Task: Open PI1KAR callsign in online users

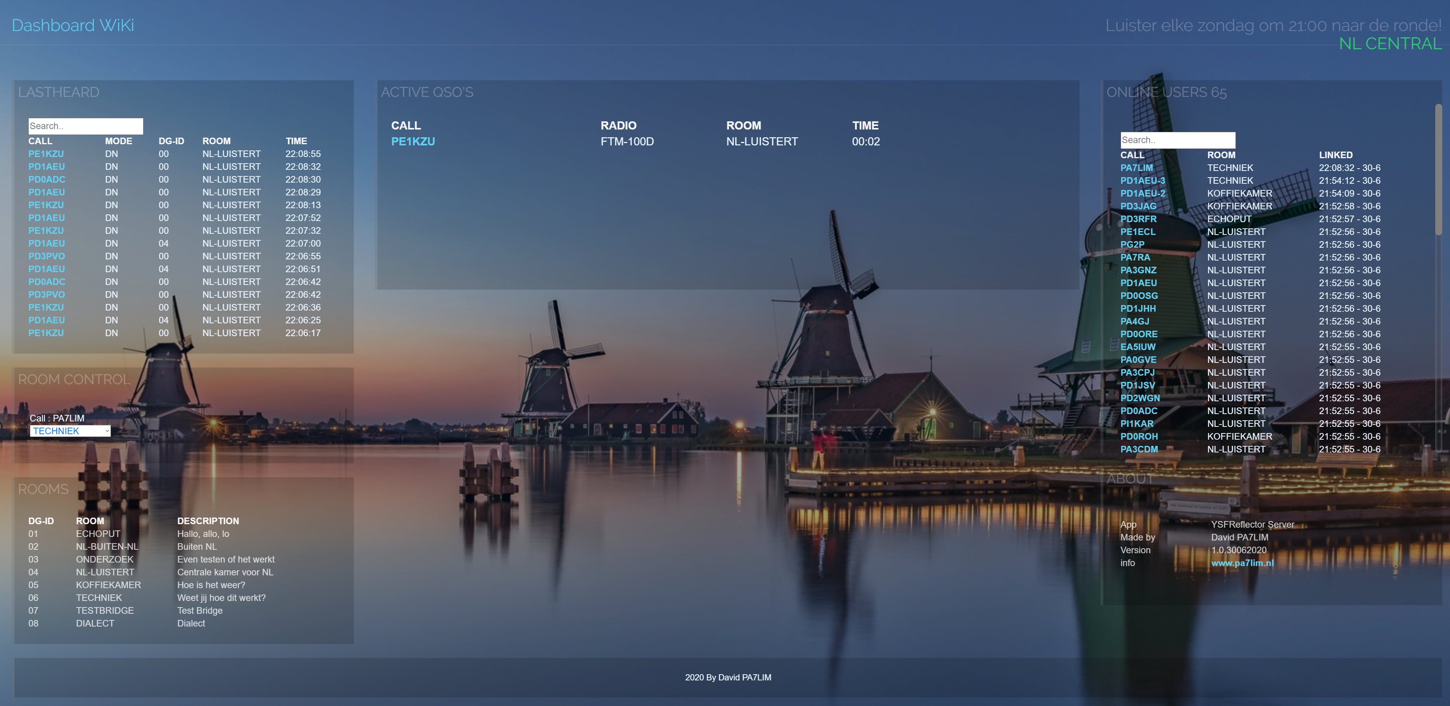Action: (1137, 424)
